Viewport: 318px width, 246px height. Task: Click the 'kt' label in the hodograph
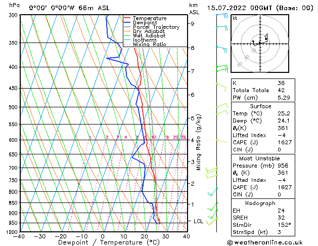tap(235, 18)
